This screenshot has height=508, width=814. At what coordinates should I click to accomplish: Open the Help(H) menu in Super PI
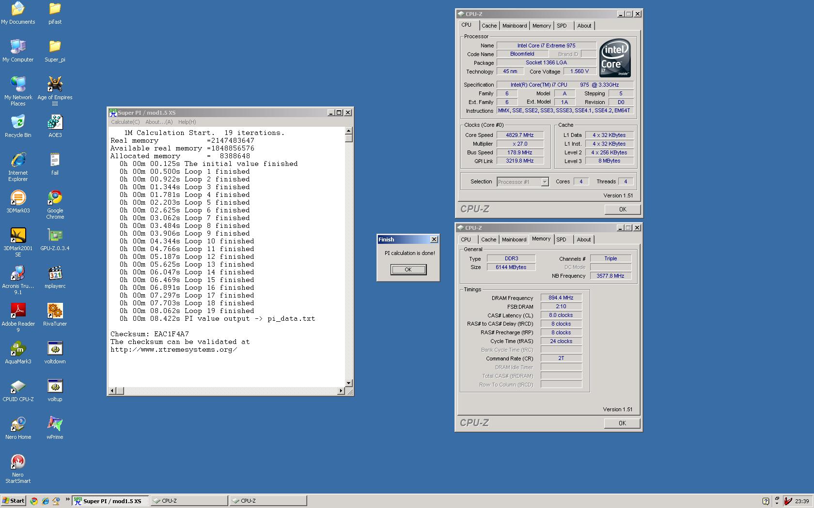[187, 122]
